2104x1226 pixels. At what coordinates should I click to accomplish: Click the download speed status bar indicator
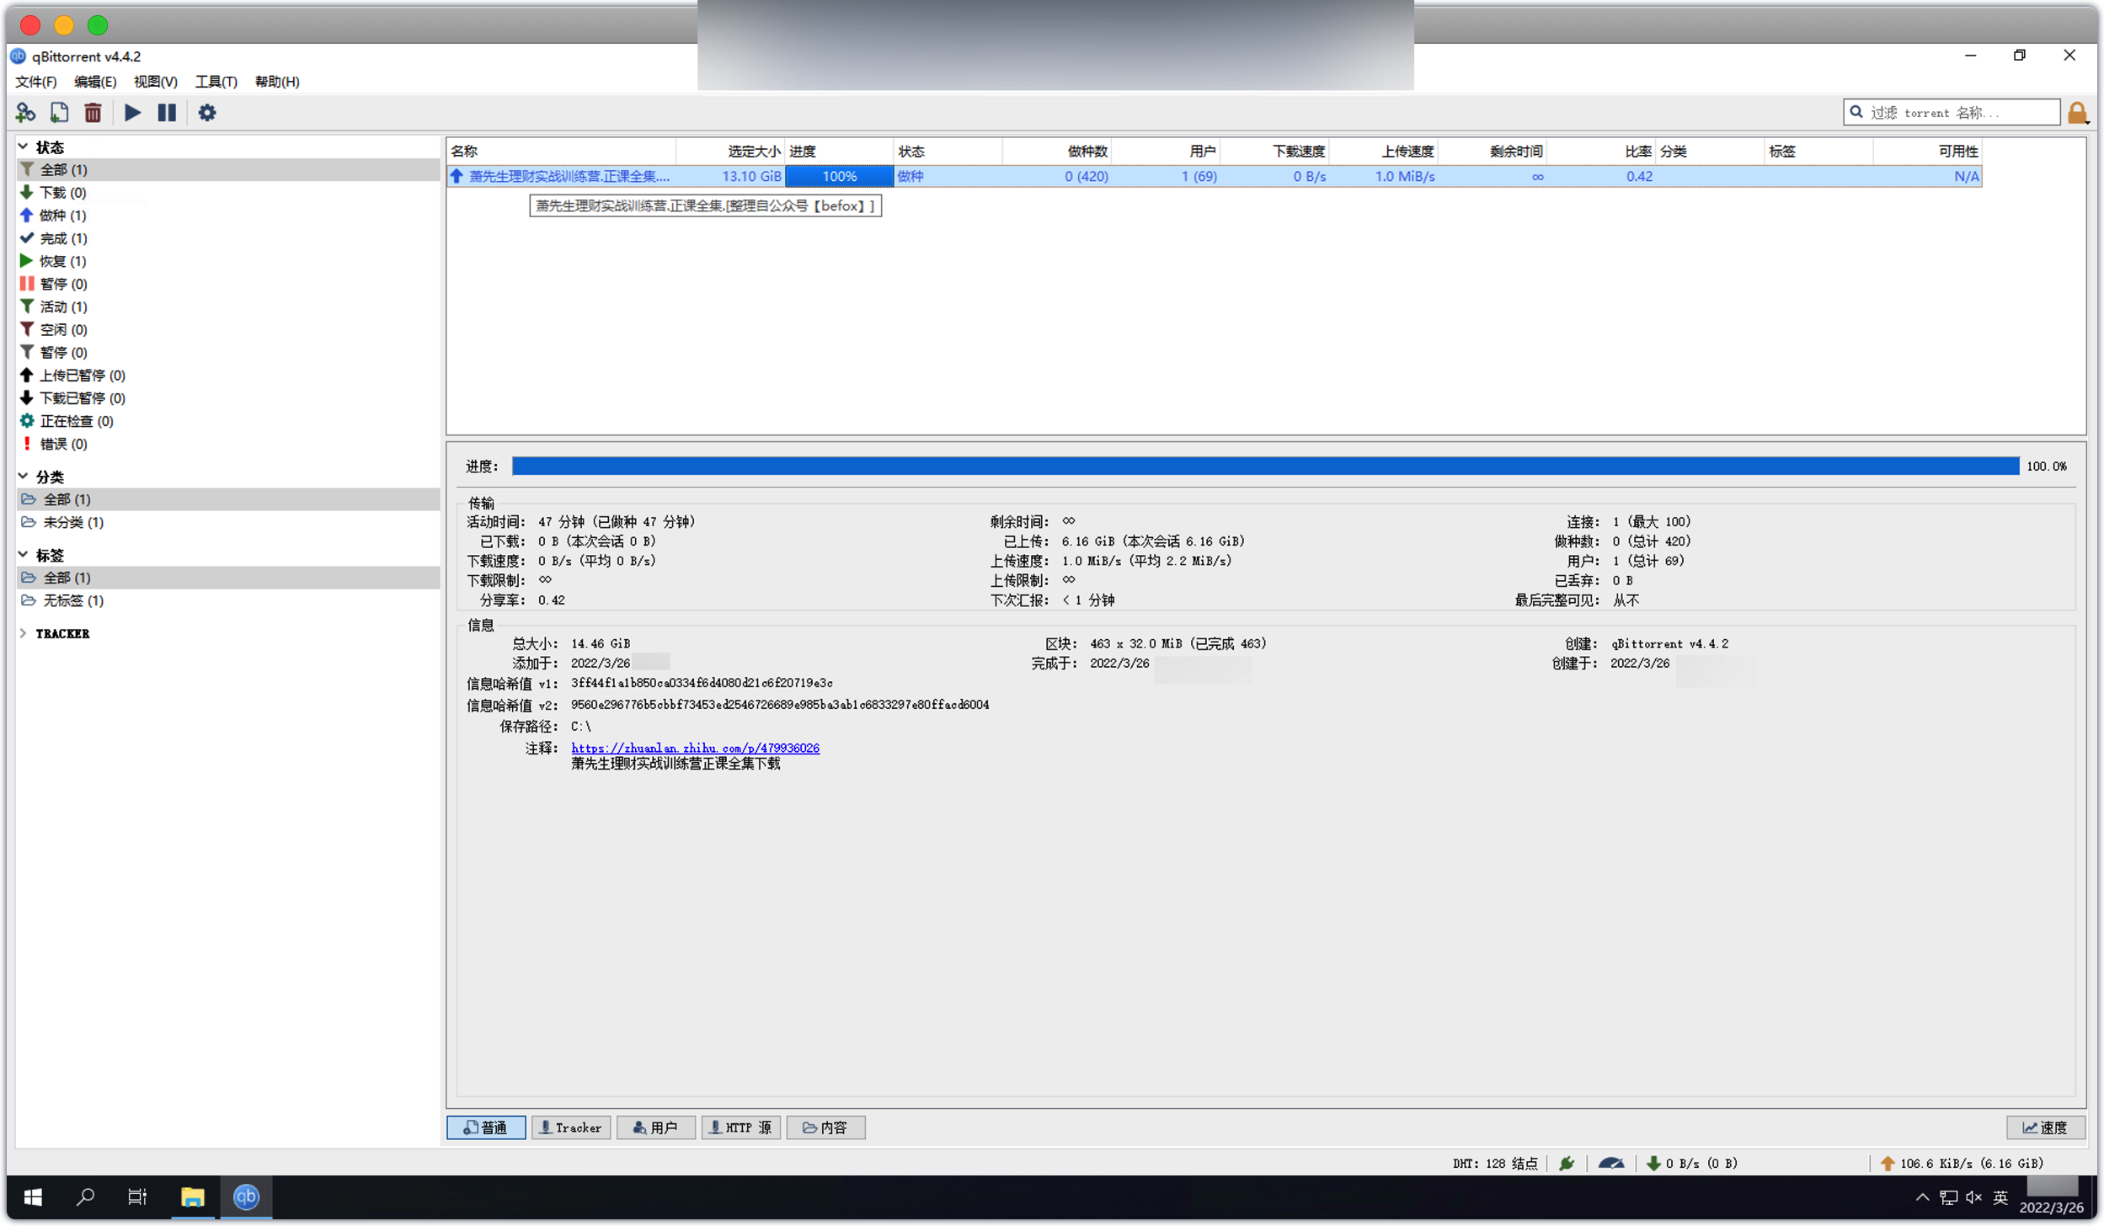point(1691,1163)
